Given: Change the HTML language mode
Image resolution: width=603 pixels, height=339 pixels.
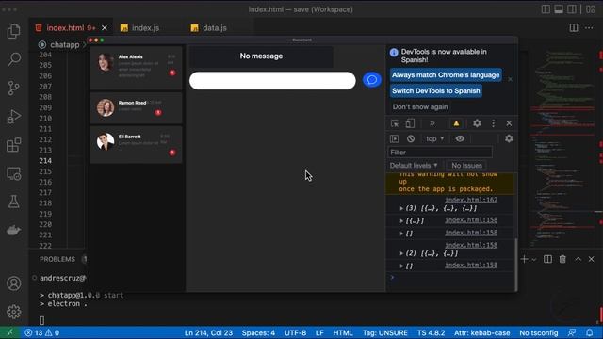Looking at the screenshot, I should pos(343,332).
